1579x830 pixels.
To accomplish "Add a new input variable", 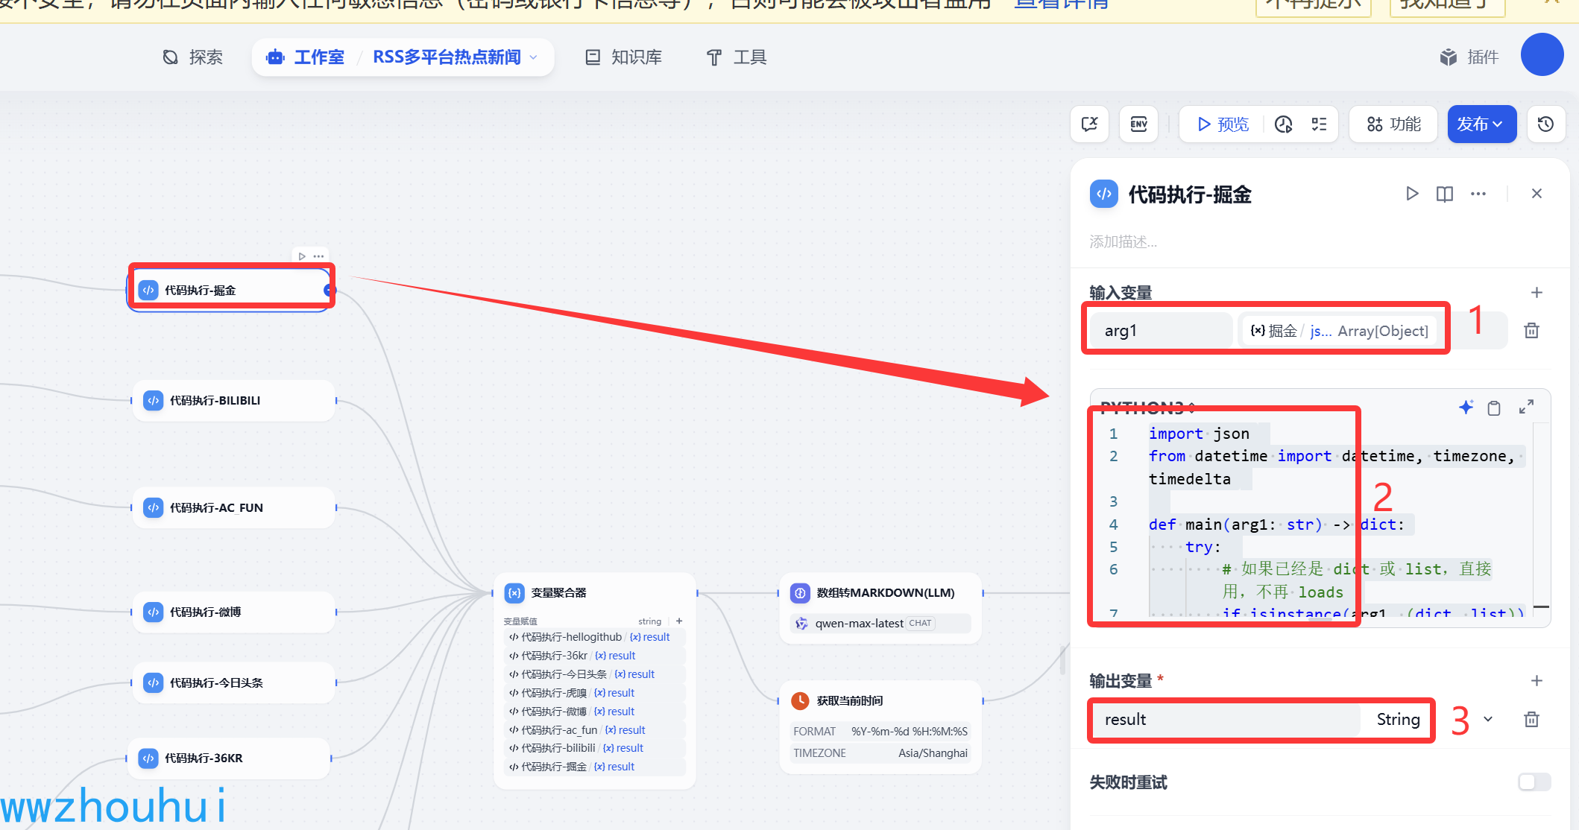I will tap(1537, 293).
